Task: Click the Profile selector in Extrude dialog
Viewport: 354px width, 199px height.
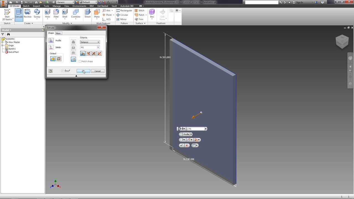Action: [51, 40]
